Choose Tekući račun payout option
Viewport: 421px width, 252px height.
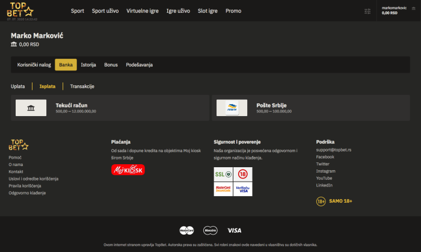pyautogui.click(x=110, y=108)
